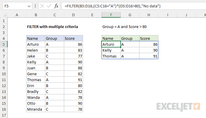Select the Otto cell
The width and height of the screenshot is (206, 118).
36,103
